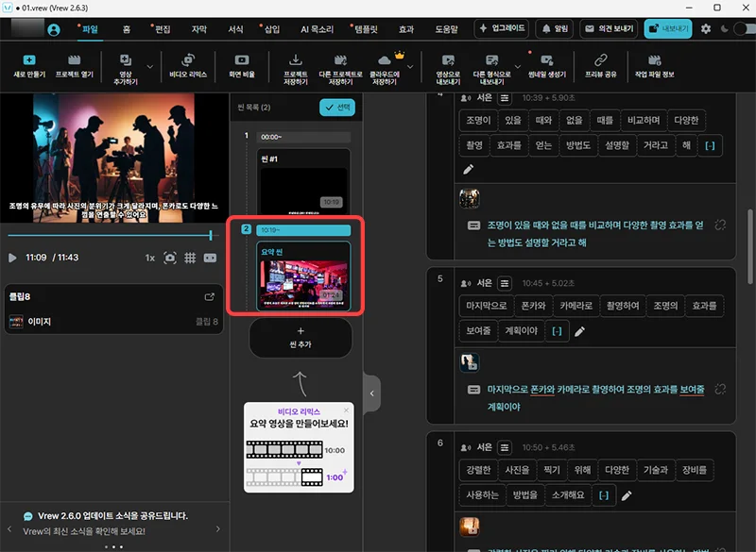
Task: Select the word 마지막으로 in clip 5
Action: click(486, 306)
